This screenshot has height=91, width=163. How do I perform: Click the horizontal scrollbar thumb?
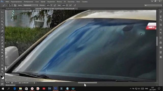[x=87, y=83]
